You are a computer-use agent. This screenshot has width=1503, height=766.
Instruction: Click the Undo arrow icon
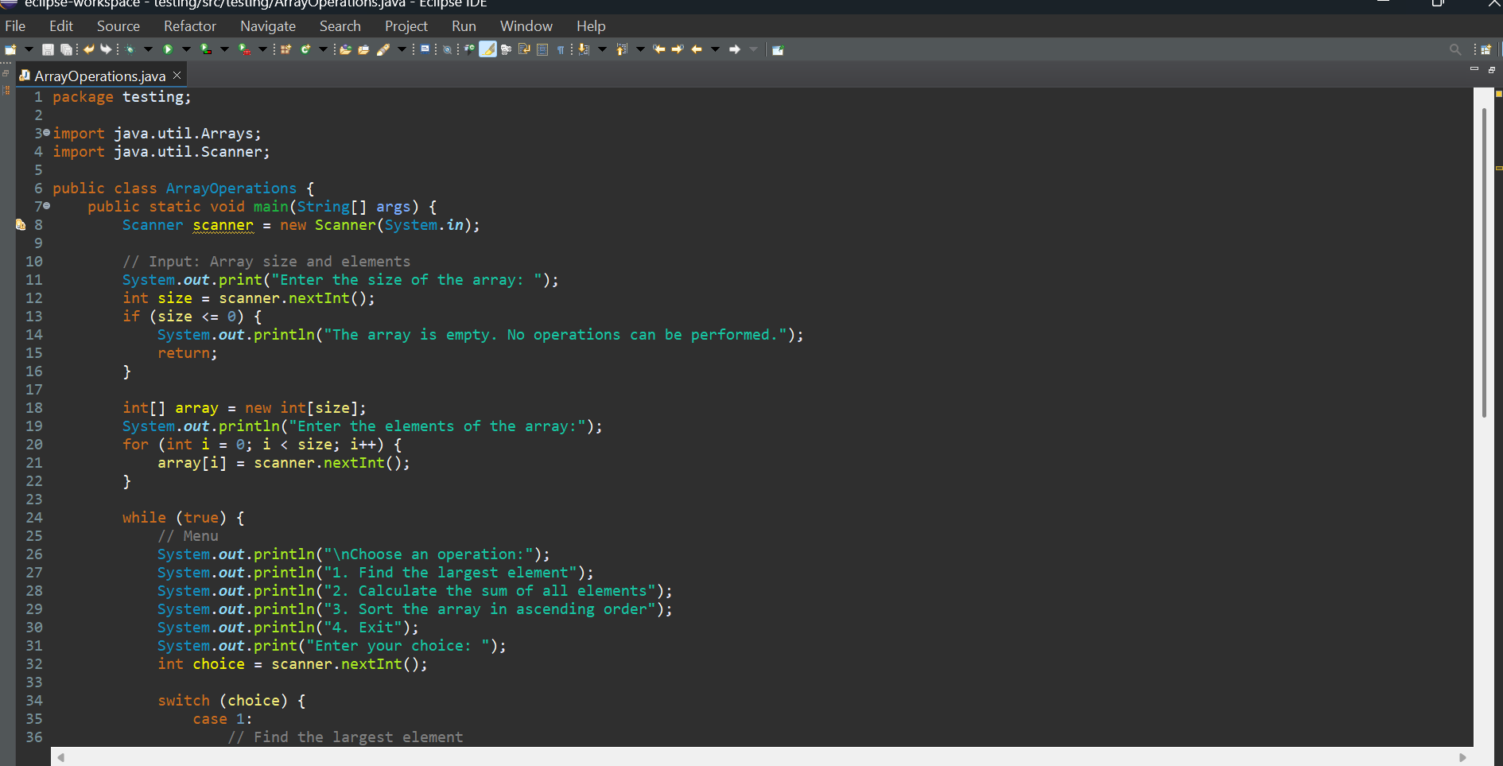click(x=88, y=49)
